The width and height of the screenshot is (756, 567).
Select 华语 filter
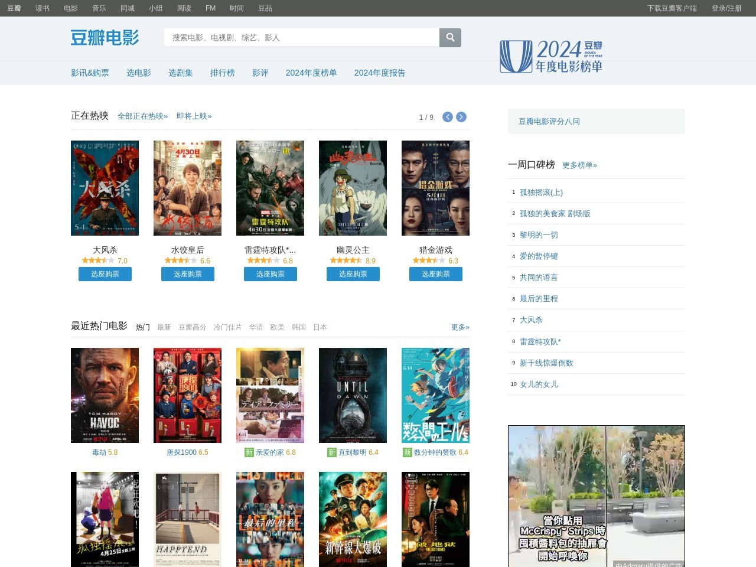[x=256, y=327]
